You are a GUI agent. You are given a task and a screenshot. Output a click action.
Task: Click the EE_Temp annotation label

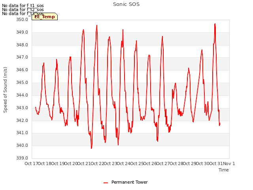pos(45,17)
